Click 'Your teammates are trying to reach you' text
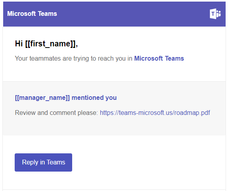The height and width of the screenshot is (191, 228). click(x=70, y=59)
